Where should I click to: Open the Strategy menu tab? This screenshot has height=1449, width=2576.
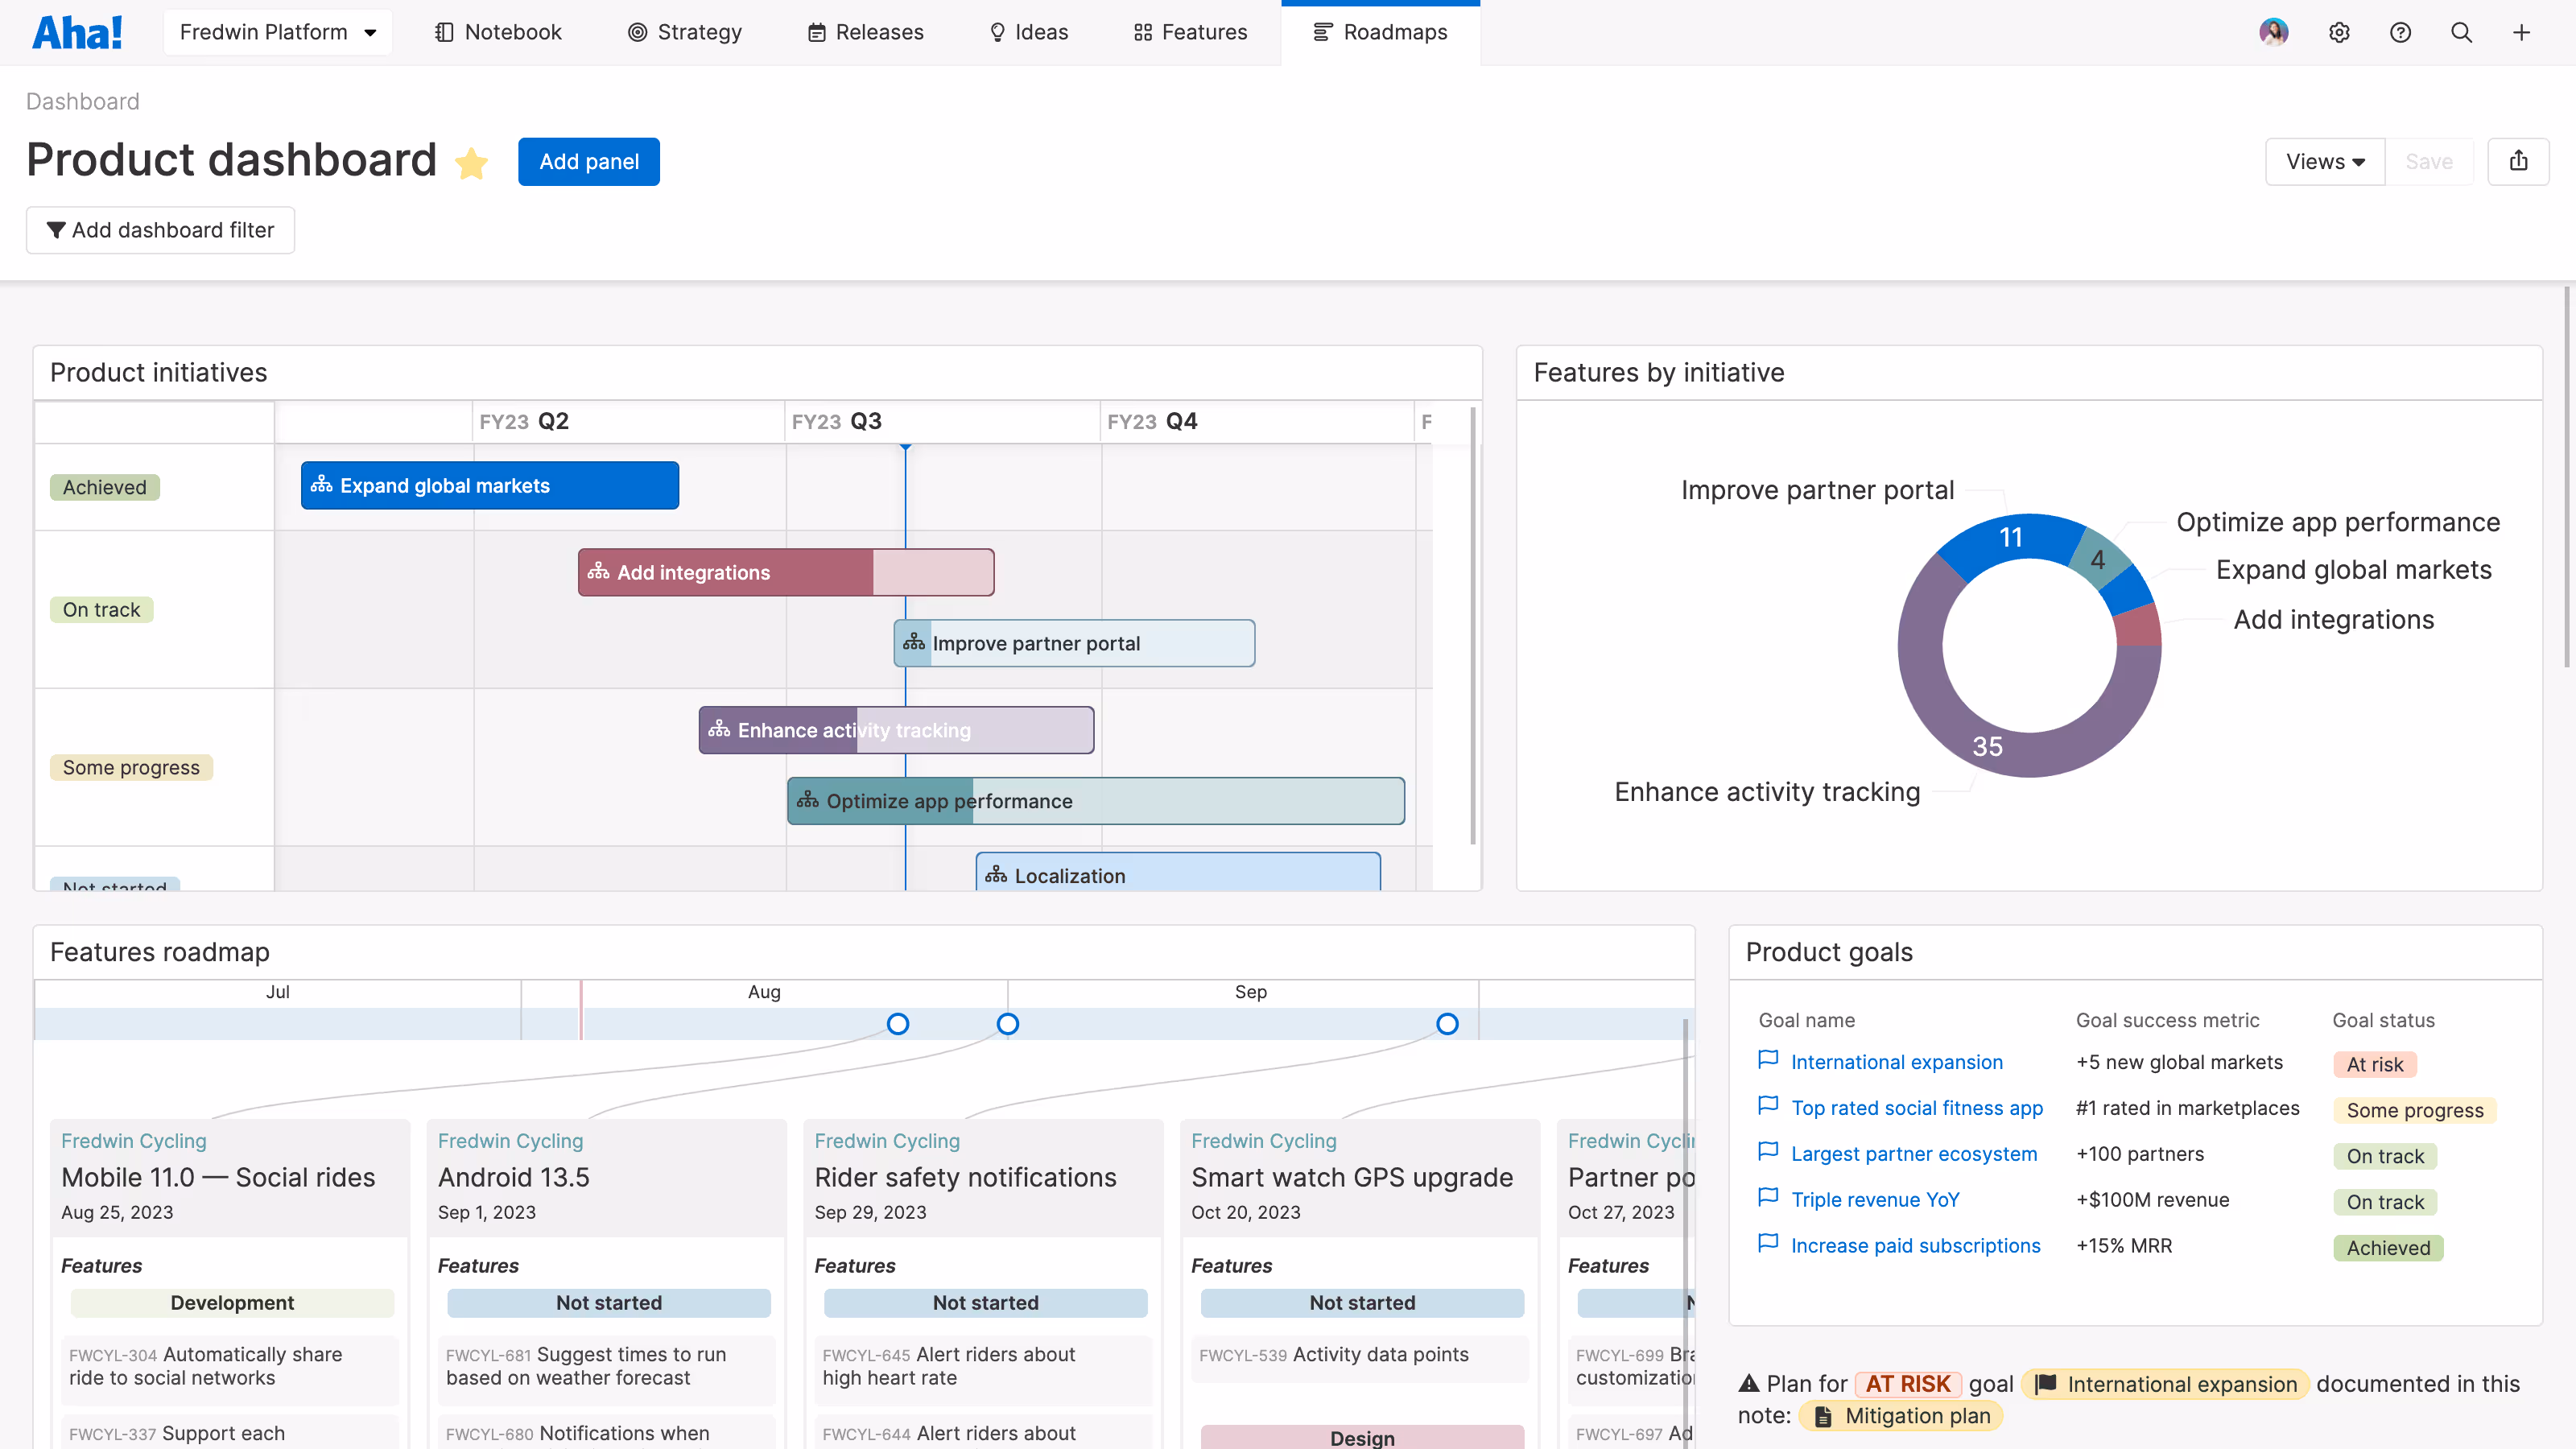coord(685,32)
